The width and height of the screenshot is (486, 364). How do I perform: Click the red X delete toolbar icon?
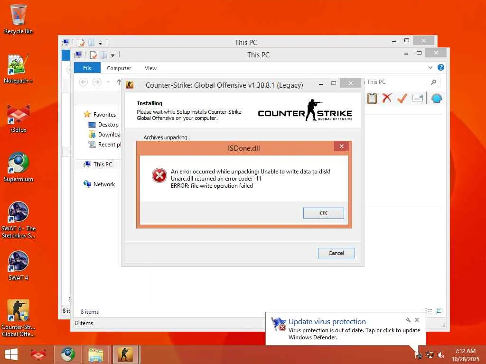pos(387,99)
